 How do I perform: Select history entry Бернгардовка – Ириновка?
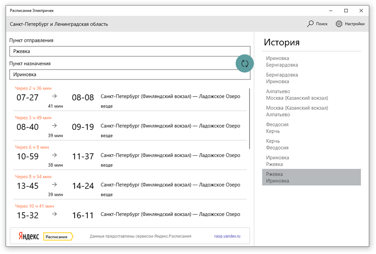311,78
